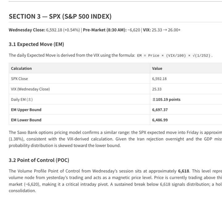Click the Pre-Market (8:30 AM) label
Screen dimensions: 222x200
(x=105, y=30)
